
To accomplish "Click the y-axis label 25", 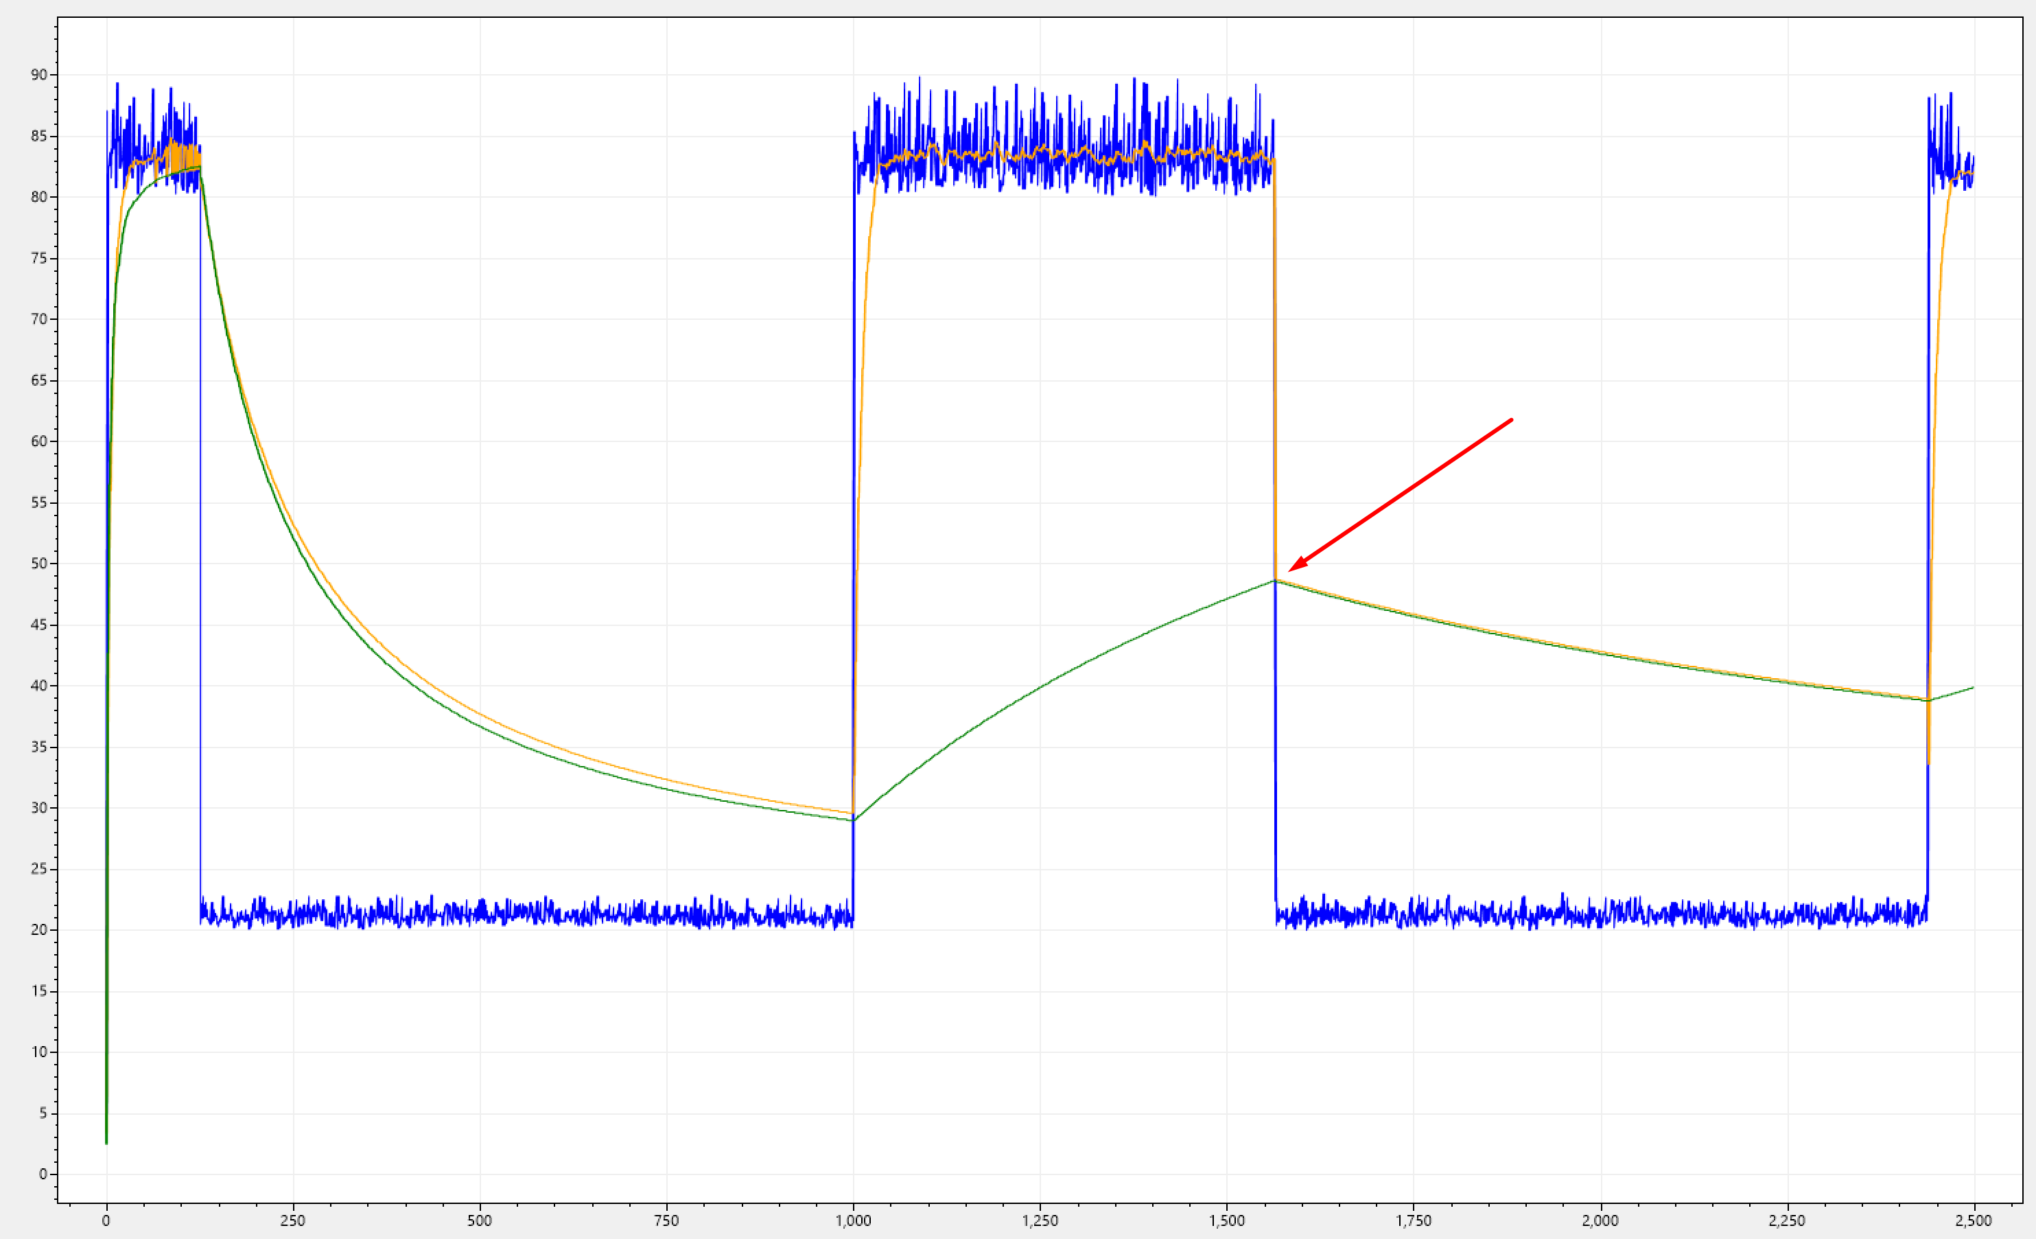I will point(39,869).
